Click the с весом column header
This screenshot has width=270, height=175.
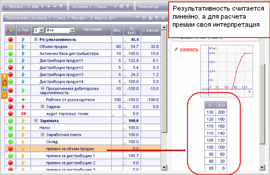(x=151, y=30)
